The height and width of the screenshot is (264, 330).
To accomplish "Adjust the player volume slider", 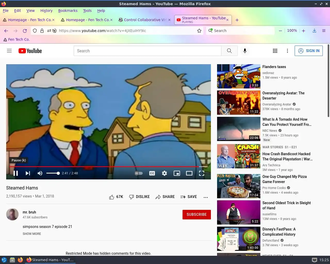I will 53,173.
